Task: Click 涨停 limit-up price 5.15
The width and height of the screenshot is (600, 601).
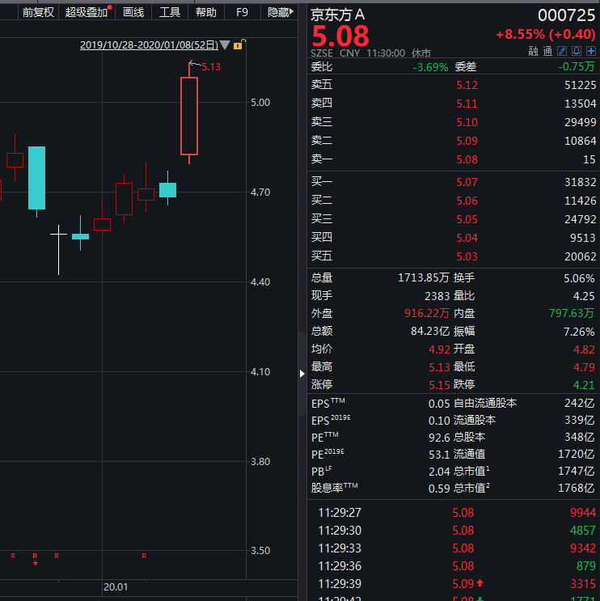Action: click(x=439, y=385)
